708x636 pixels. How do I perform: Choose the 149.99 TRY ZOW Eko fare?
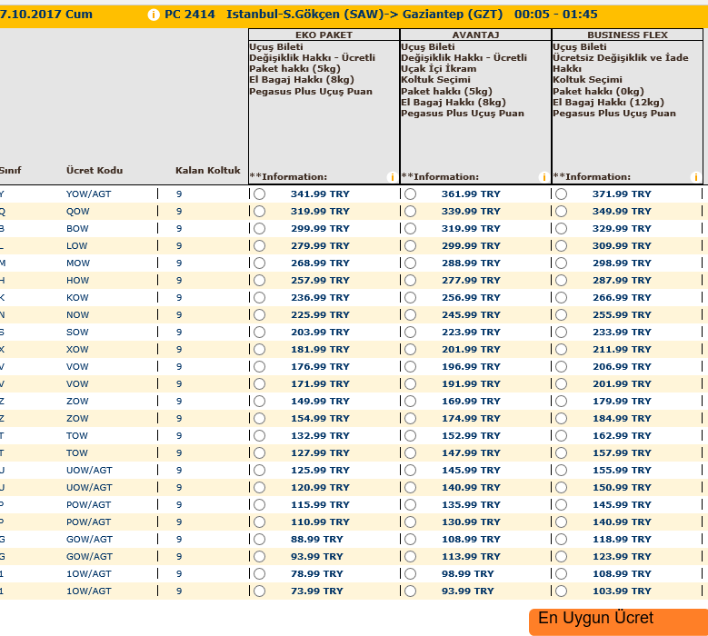click(260, 402)
